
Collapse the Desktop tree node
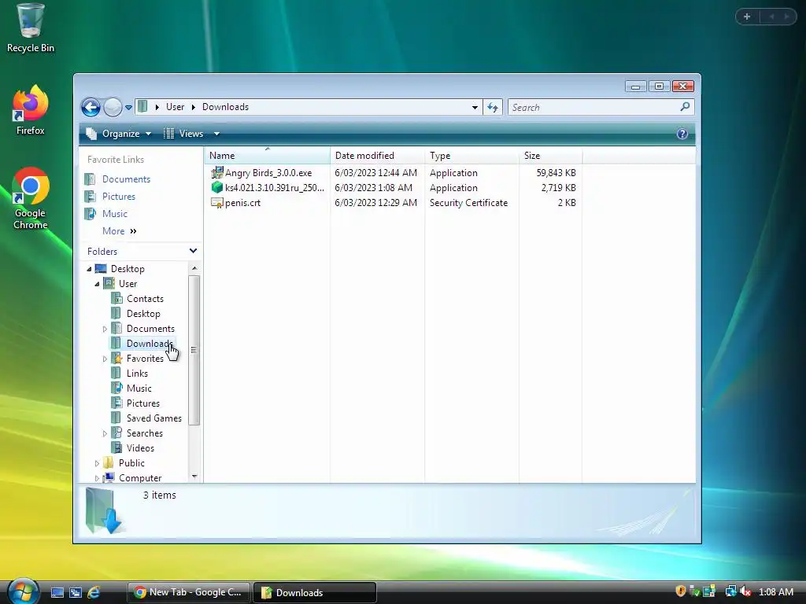click(x=89, y=269)
